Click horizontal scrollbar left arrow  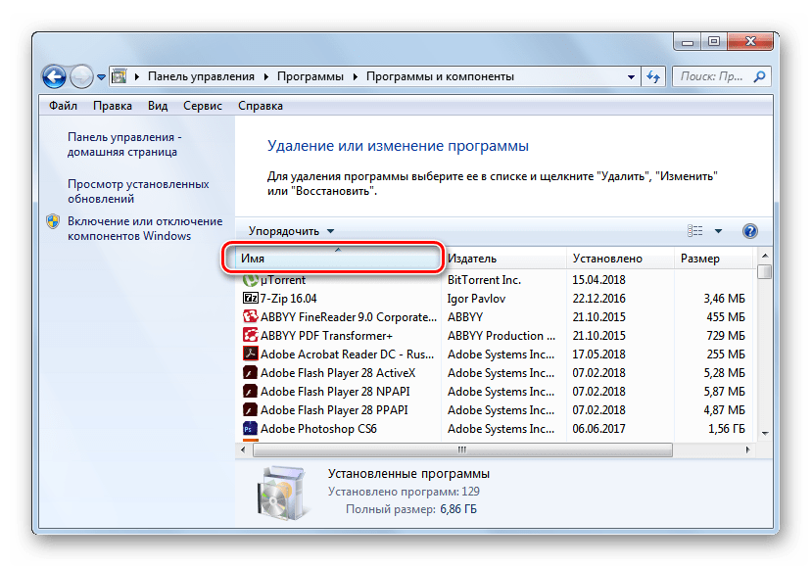[x=243, y=449]
